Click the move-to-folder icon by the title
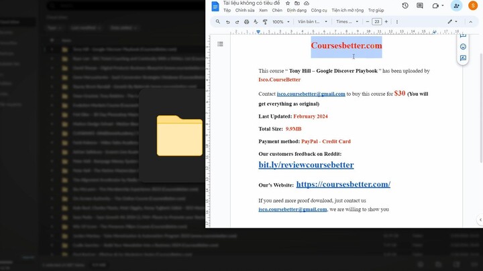The width and height of the screenshot is (483, 271). pyautogui.click(x=297, y=3)
